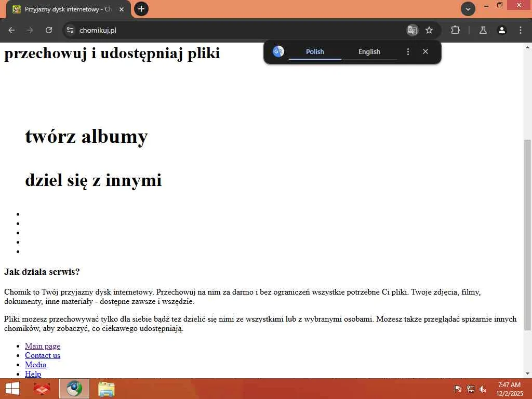Open the clock showing 7:47 AM
This screenshot has width=532, height=399.
click(509, 389)
